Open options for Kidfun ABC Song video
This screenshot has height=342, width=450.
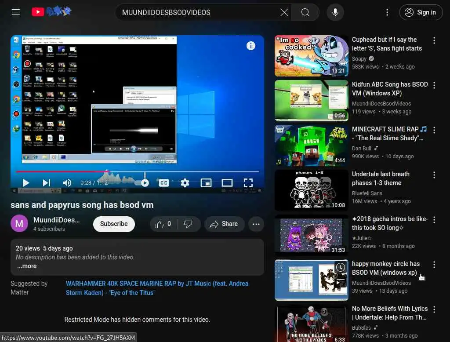[434, 85]
